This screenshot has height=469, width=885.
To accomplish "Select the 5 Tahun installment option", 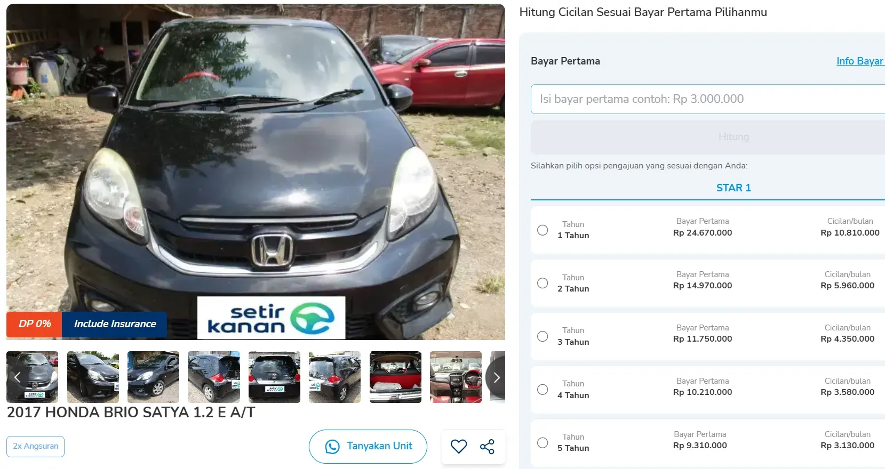I will [543, 443].
